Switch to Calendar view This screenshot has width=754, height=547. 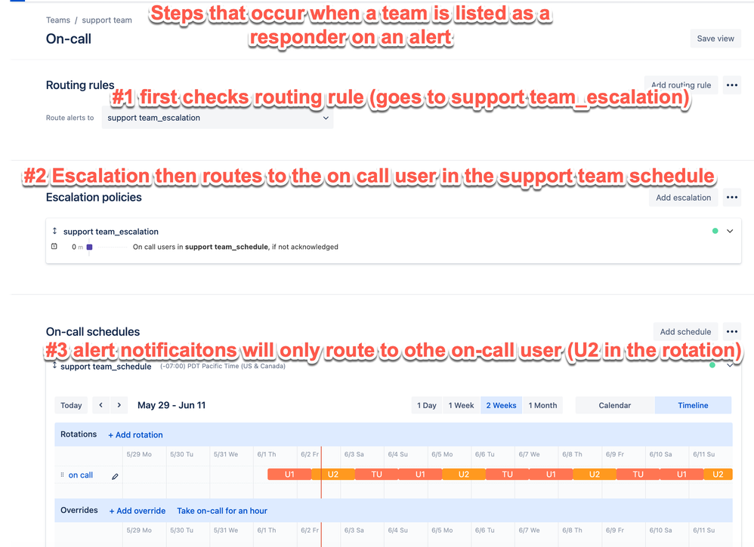coord(614,405)
